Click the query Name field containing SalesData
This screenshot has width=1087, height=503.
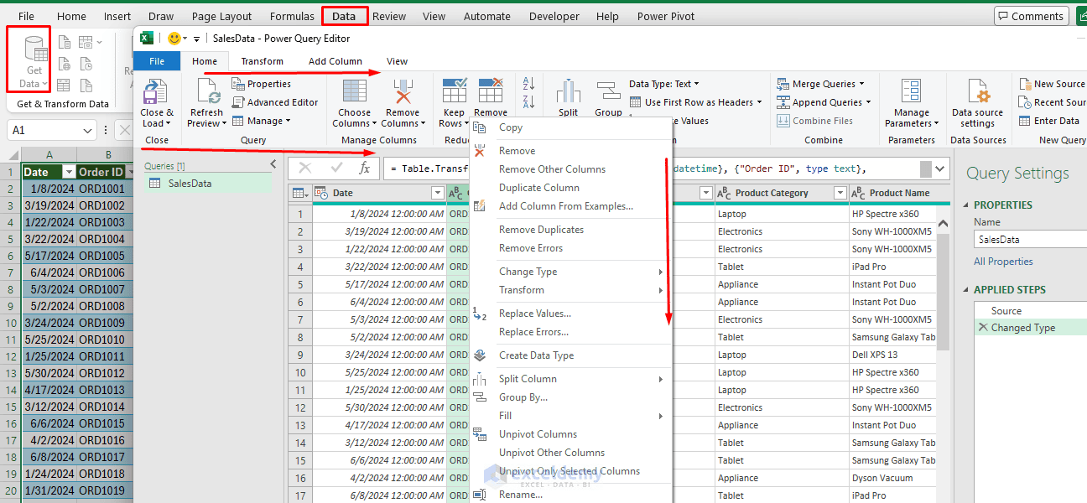click(x=1030, y=240)
